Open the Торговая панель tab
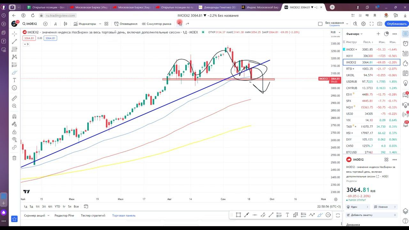Image resolution: width=409 pixels, height=230 pixels. 124,215
